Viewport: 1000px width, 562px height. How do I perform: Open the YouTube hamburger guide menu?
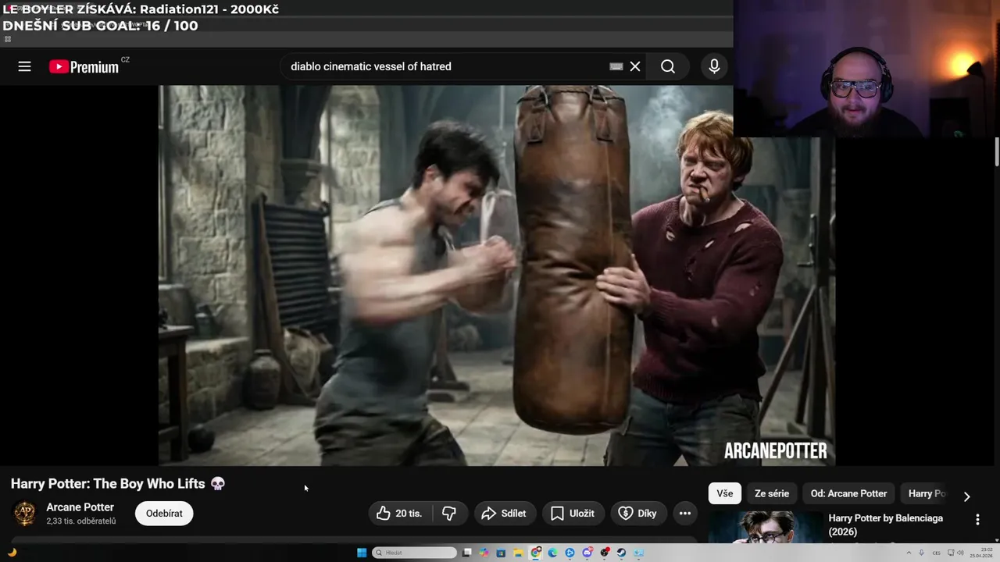(x=24, y=66)
